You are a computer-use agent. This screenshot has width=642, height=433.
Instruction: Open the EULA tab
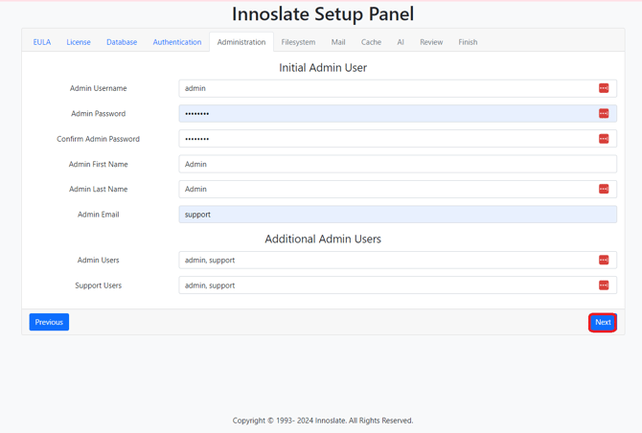(x=42, y=42)
